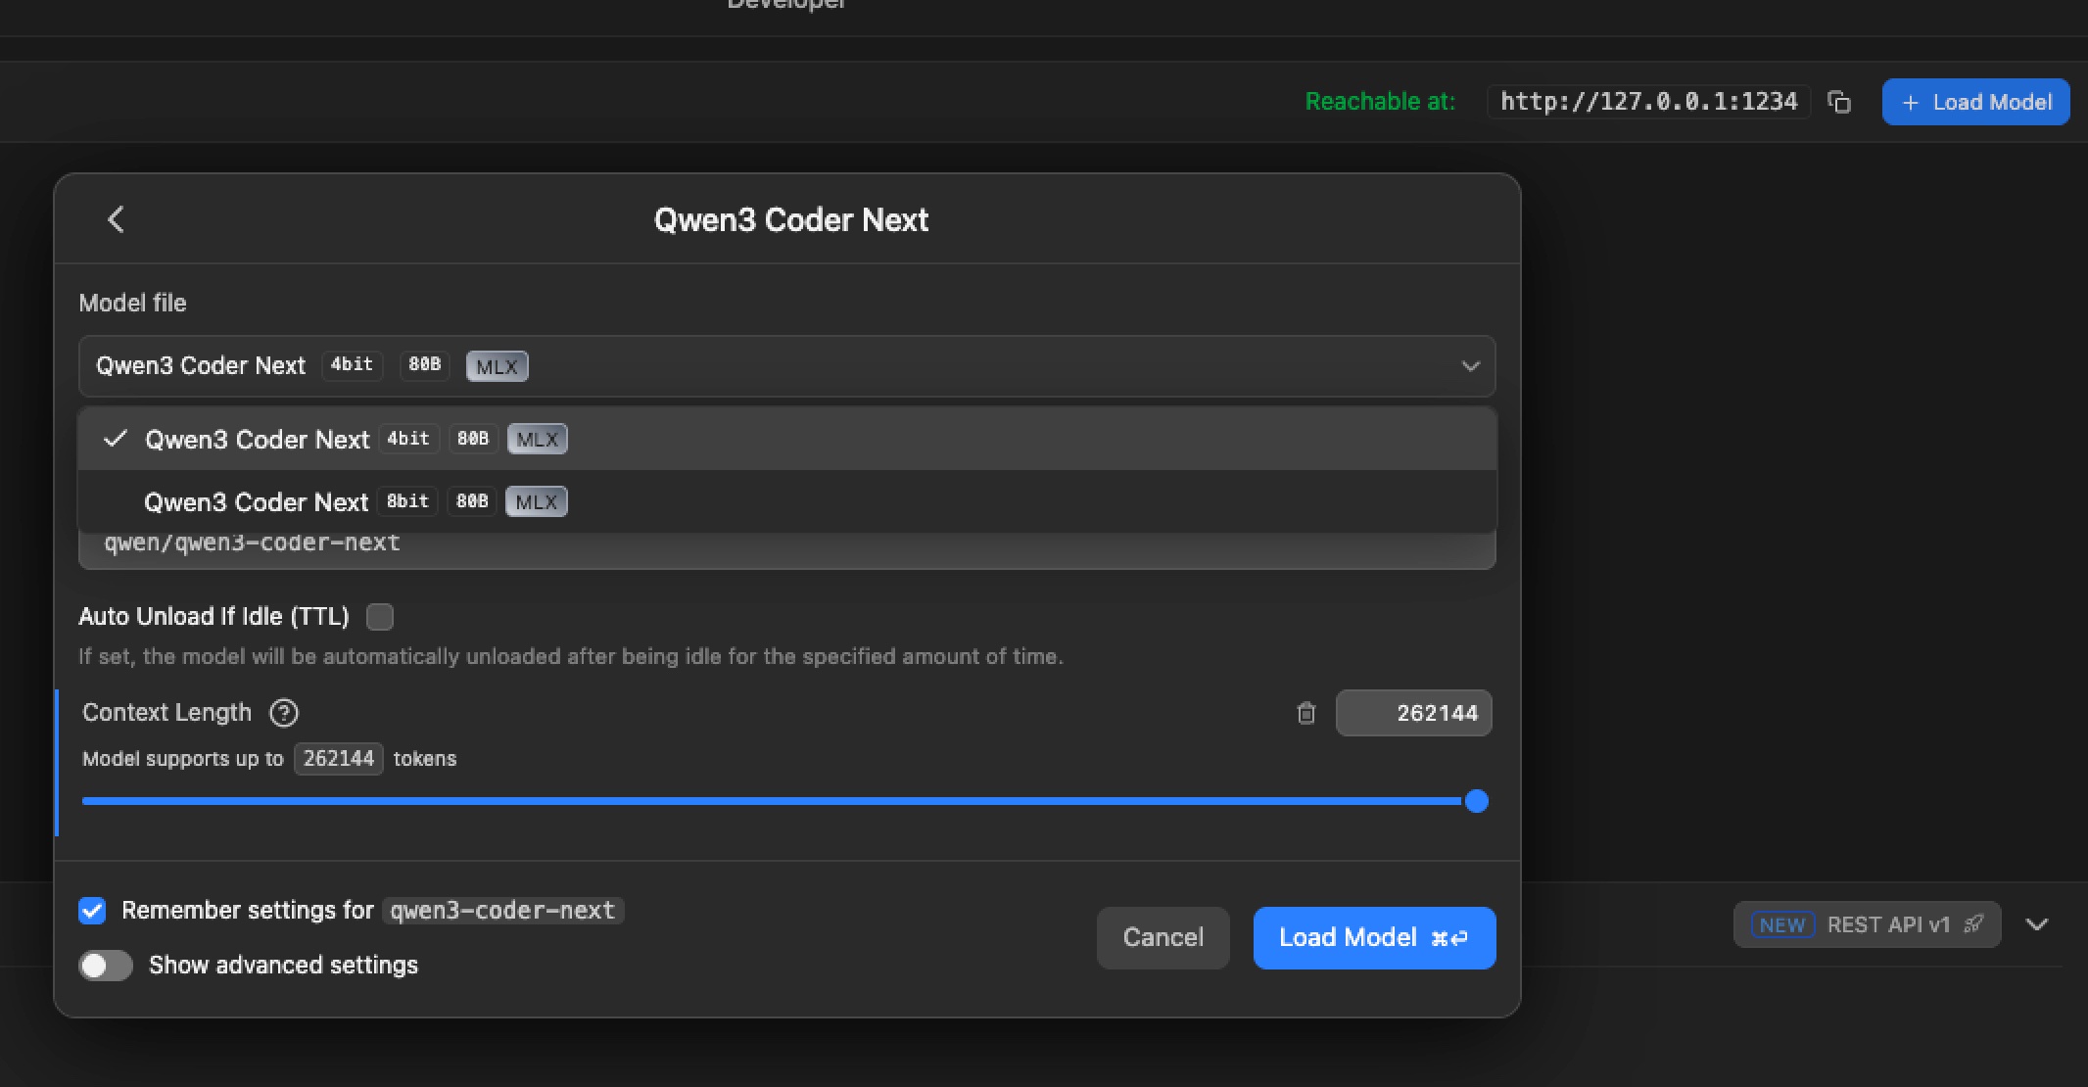Open the Context Length help question mark

284,713
